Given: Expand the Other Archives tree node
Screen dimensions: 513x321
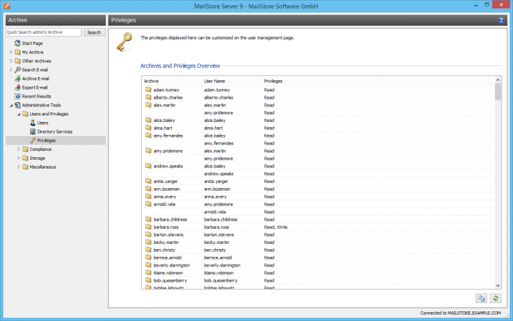Looking at the screenshot, I should coord(11,61).
